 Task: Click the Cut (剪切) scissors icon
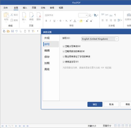tap(12, 15)
